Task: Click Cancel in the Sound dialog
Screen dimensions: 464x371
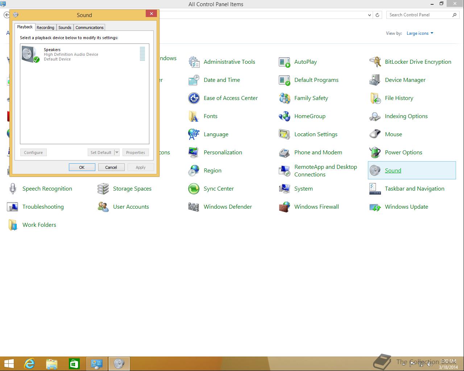Action: 111,167
